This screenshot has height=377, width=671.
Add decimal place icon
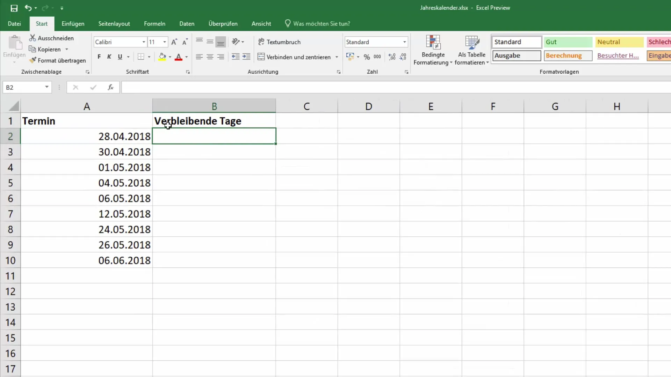(392, 57)
